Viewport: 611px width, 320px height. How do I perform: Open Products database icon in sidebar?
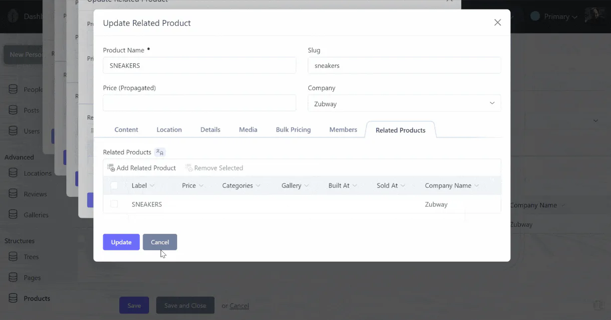[x=14, y=299]
